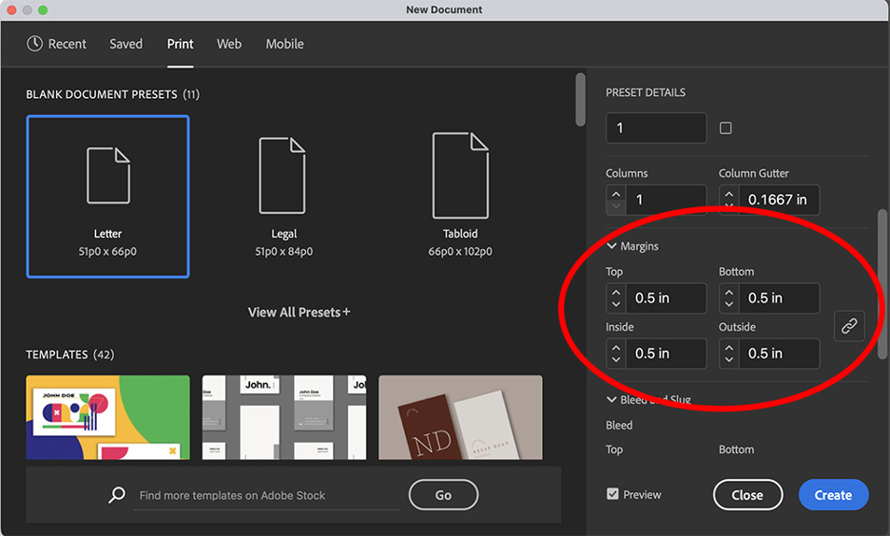Increase the Columns count with up arrow
Viewport: 890px width, 536px height.
tap(616, 194)
